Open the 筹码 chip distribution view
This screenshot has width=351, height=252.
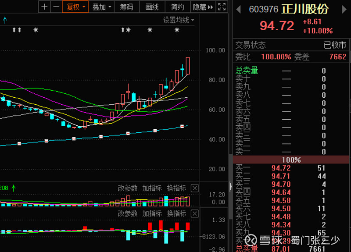pyautogui.click(x=127, y=7)
